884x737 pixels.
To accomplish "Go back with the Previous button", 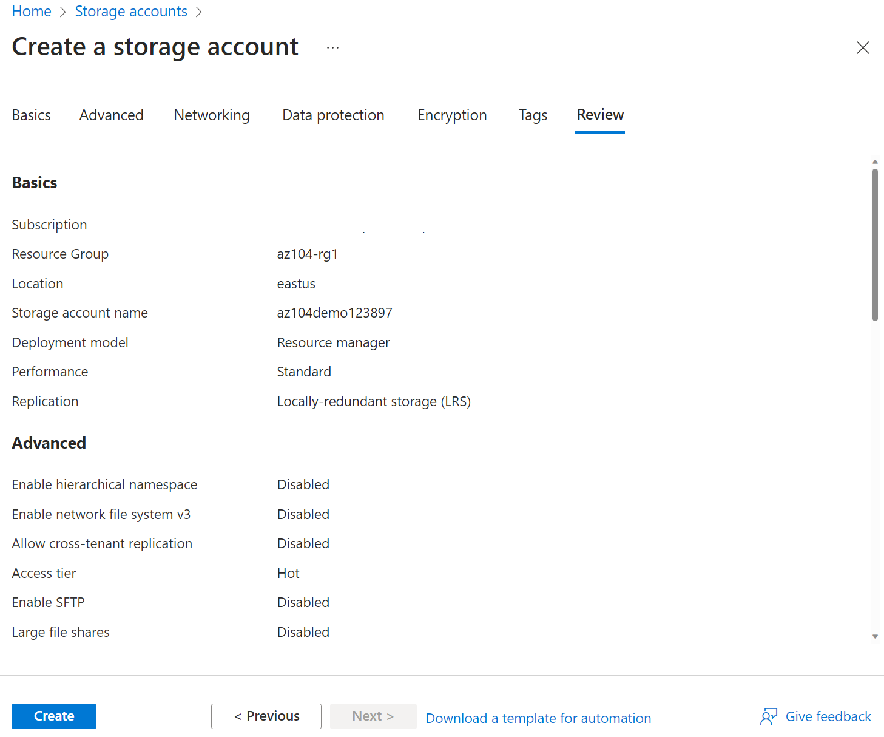I will 266,716.
